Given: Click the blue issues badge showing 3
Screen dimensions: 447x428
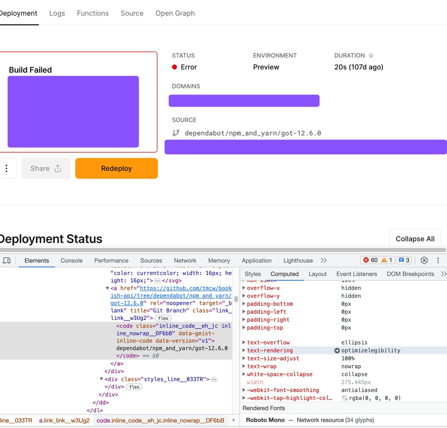Looking at the screenshot, I should [x=404, y=260].
